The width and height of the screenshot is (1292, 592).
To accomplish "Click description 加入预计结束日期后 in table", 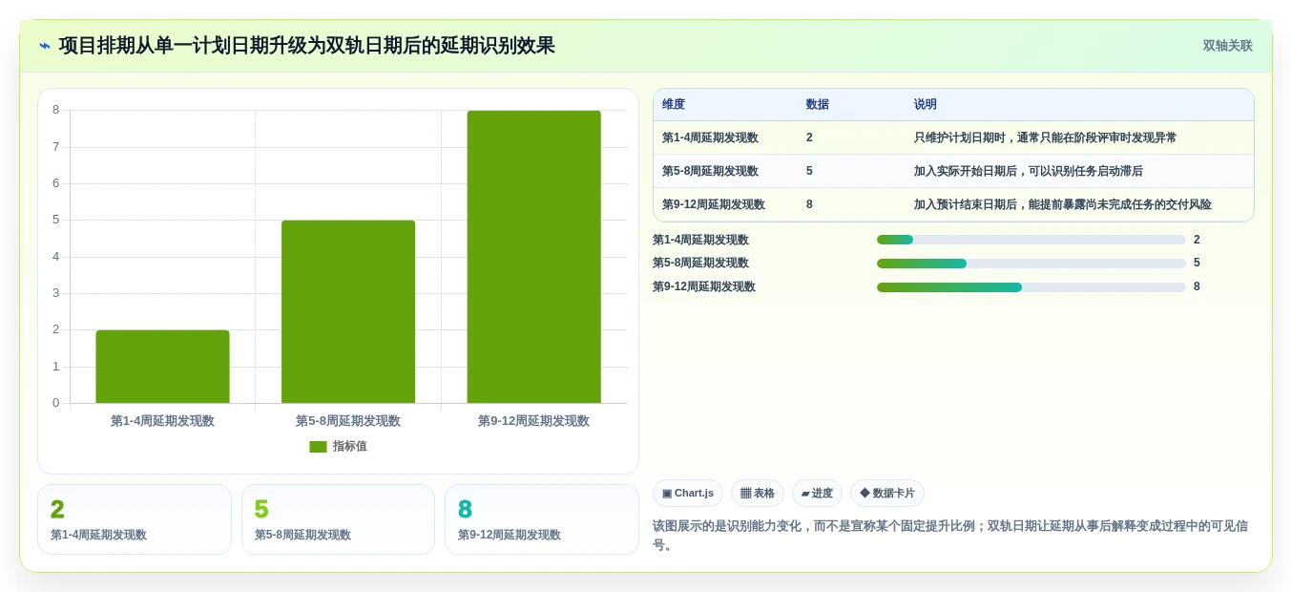I will click(x=1062, y=204).
